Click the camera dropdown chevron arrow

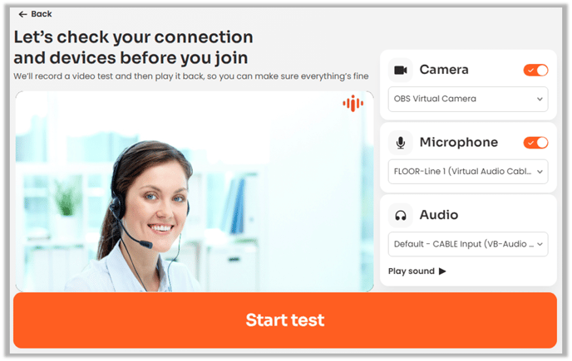tap(540, 99)
